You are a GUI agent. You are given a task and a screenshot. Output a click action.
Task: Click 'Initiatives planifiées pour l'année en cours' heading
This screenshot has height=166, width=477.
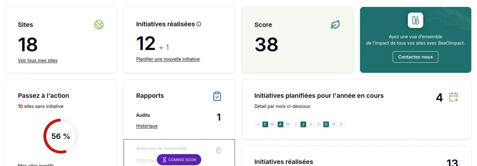click(x=319, y=96)
